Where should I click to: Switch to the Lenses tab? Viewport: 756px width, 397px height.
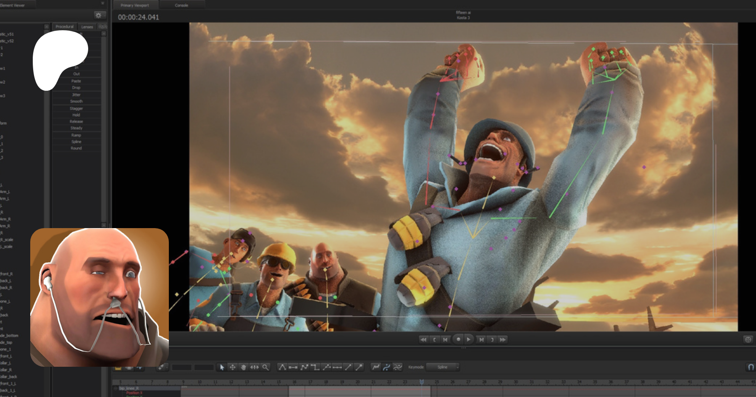point(87,27)
